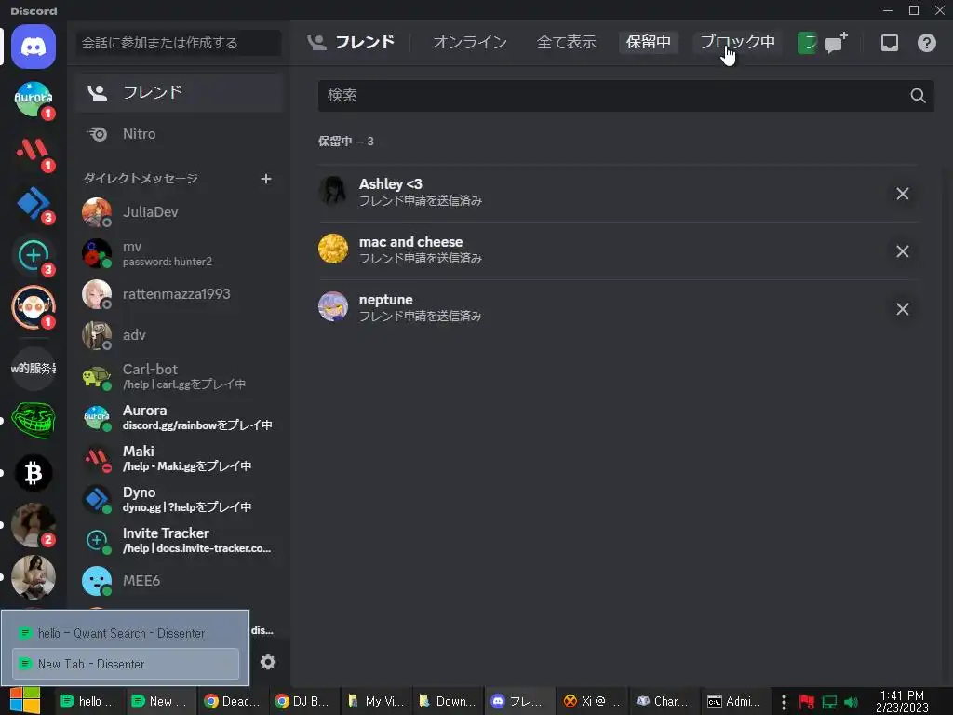Image resolution: width=953 pixels, height=715 pixels.
Task: Click the green add friend button
Action: [x=807, y=43]
